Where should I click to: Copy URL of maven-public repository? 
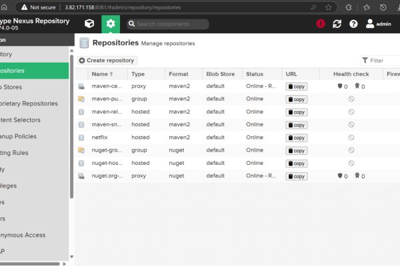click(x=297, y=99)
